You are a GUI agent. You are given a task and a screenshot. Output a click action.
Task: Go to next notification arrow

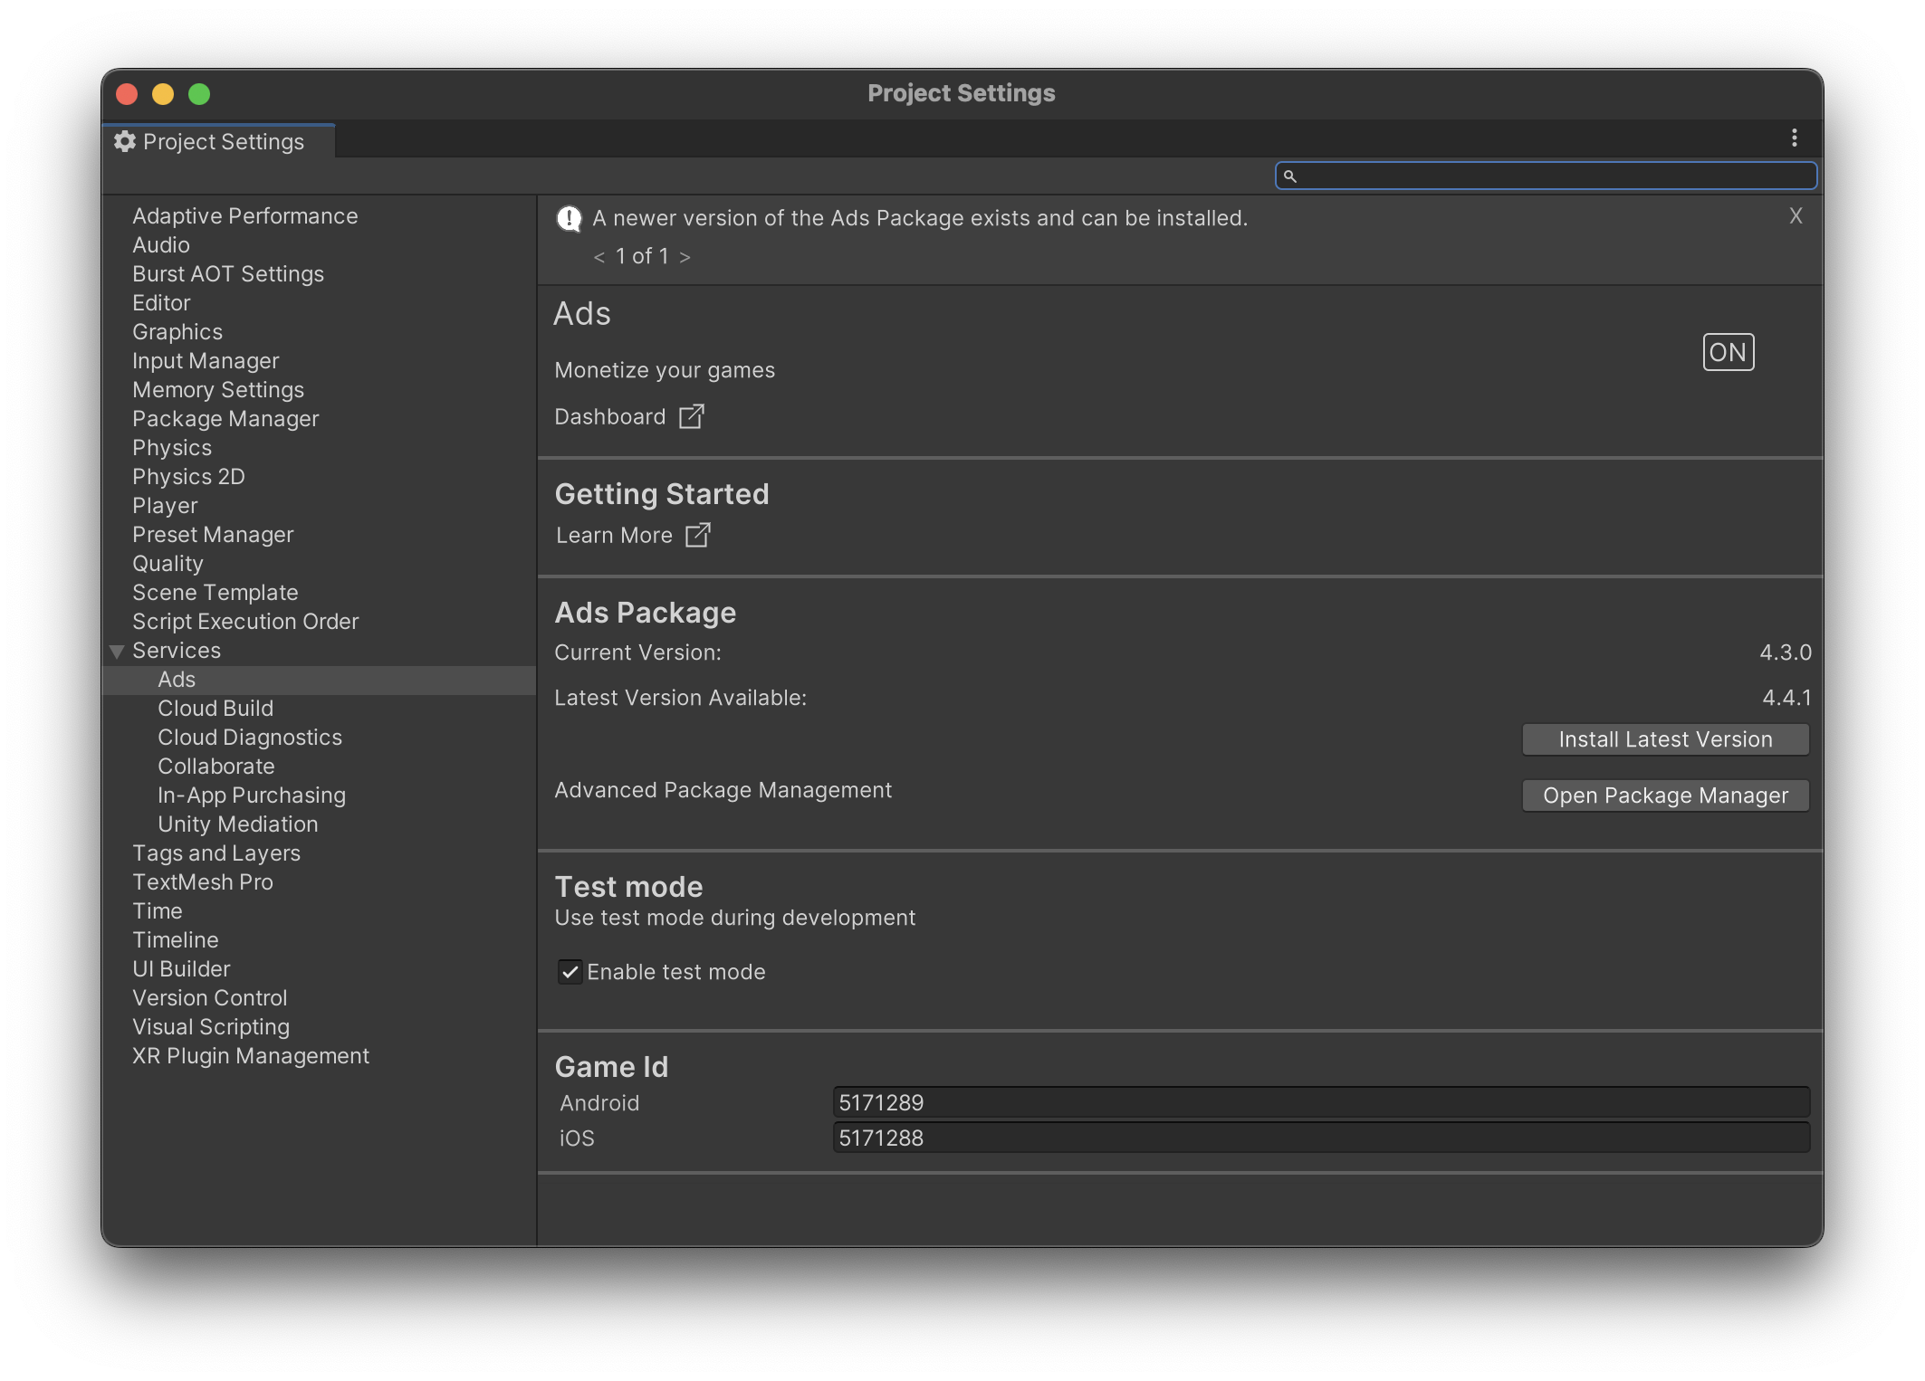click(685, 257)
